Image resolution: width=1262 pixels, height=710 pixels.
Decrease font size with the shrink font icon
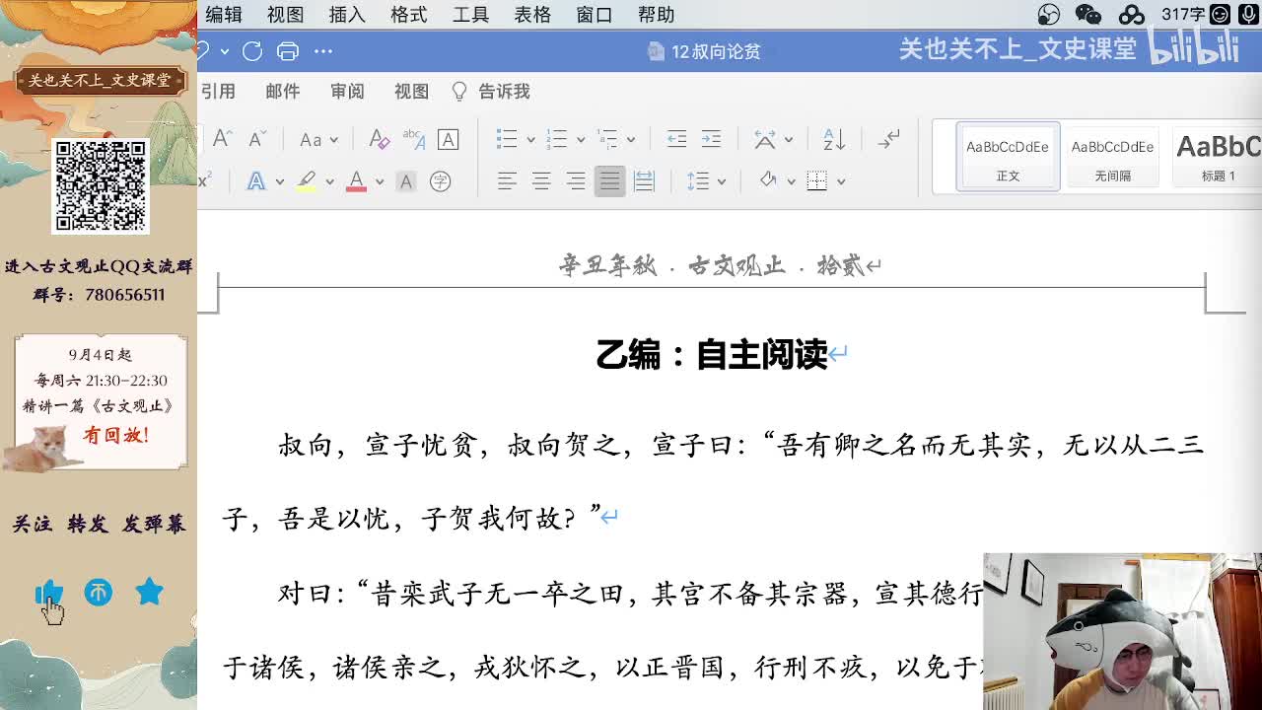(x=256, y=139)
